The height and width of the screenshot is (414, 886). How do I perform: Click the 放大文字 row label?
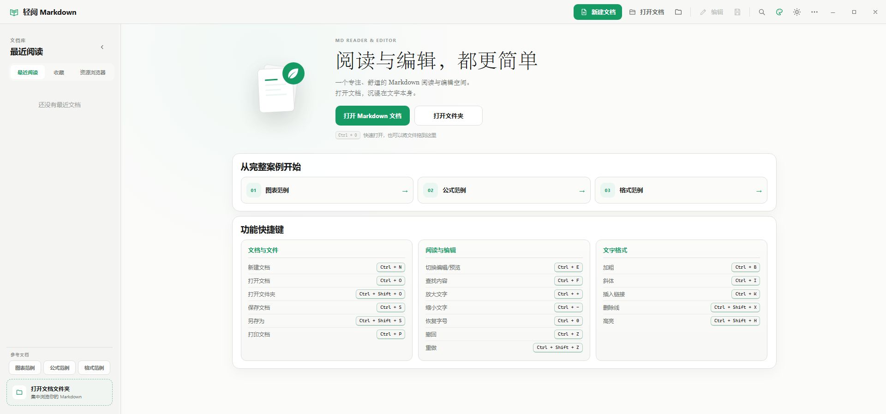(436, 294)
